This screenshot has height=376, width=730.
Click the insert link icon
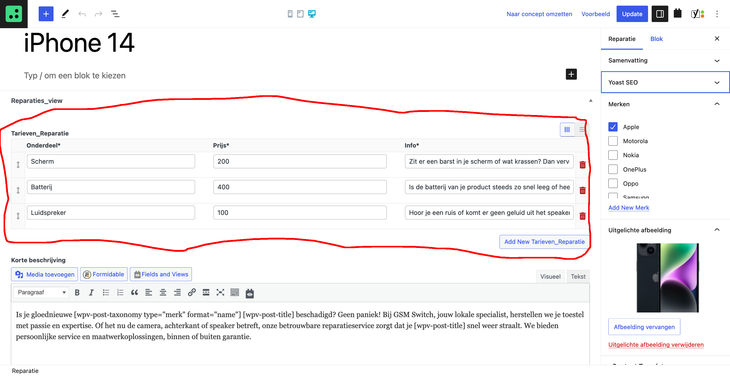click(x=192, y=292)
